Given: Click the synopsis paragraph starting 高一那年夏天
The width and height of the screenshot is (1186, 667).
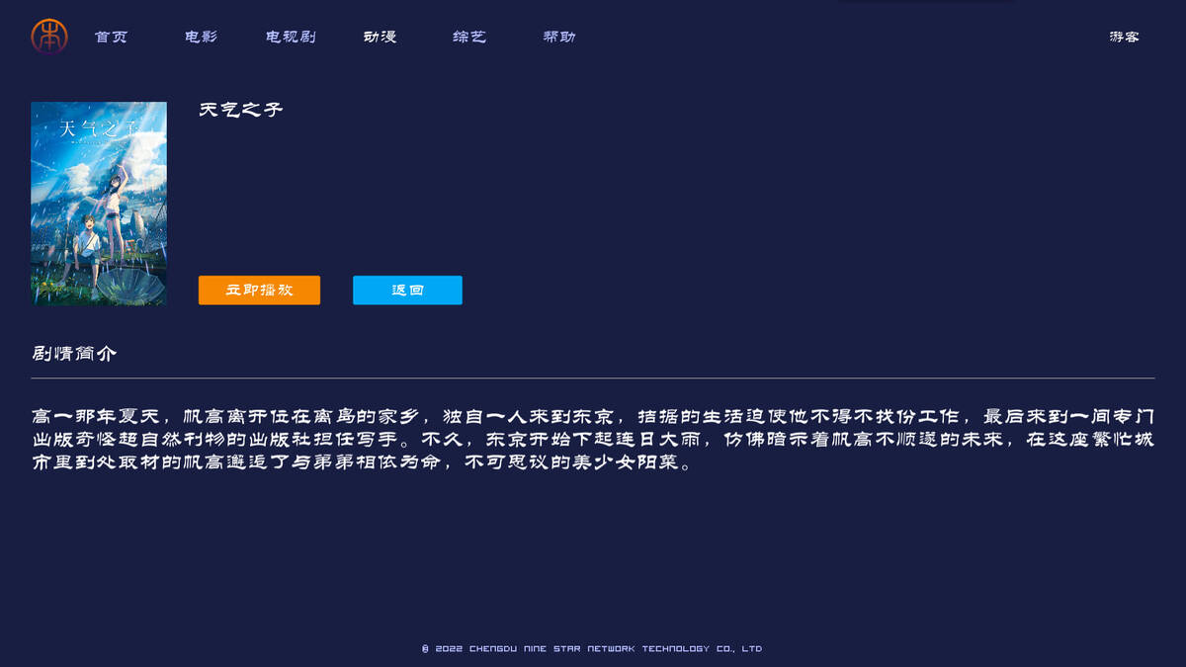Looking at the screenshot, I should click(593, 440).
